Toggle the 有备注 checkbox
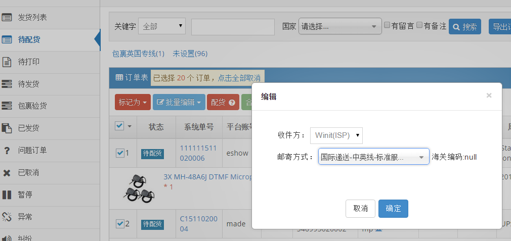511x241 pixels. [419, 25]
